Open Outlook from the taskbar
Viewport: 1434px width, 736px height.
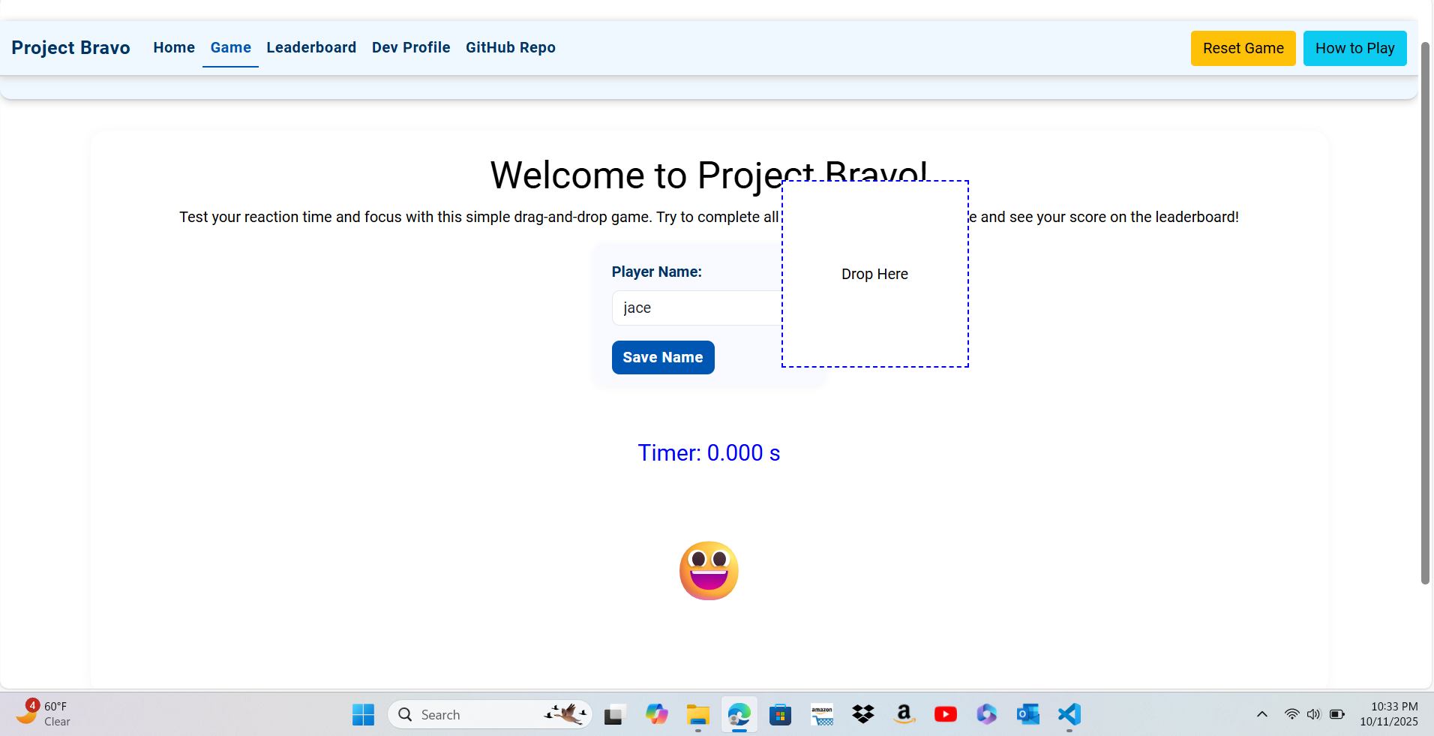(x=1027, y=714)
